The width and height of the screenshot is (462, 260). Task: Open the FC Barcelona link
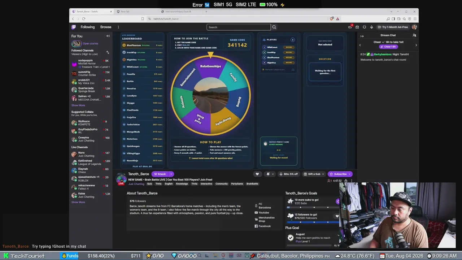click(263, 206)
